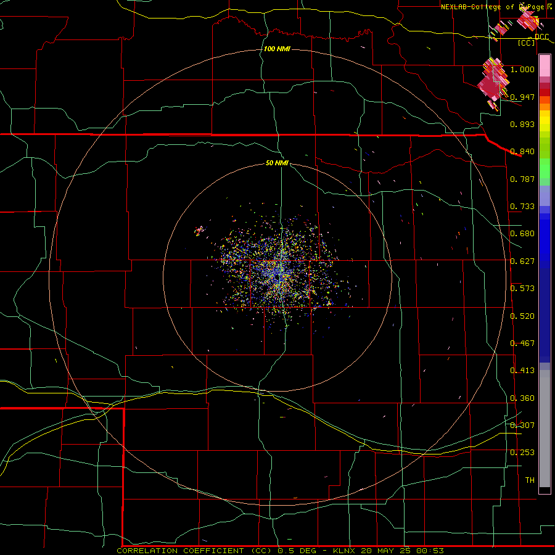Click the "50 NMI" range ring label
This screenshot has height=555, width=555.
pos(277,163)
